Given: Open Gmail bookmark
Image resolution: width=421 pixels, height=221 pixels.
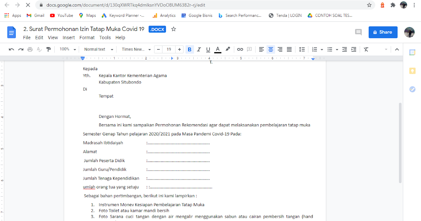Looking at the screenshot, I should [x=35, y=15].
